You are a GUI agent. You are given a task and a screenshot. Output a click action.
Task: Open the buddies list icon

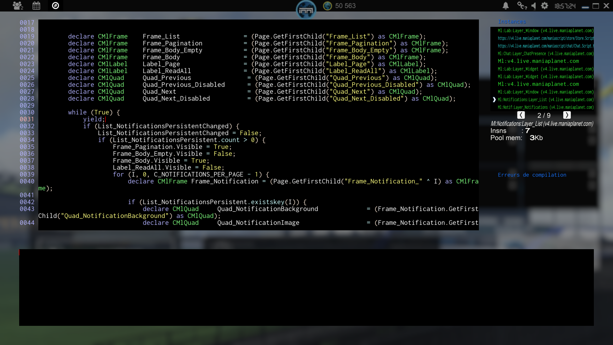click(18, 5)
